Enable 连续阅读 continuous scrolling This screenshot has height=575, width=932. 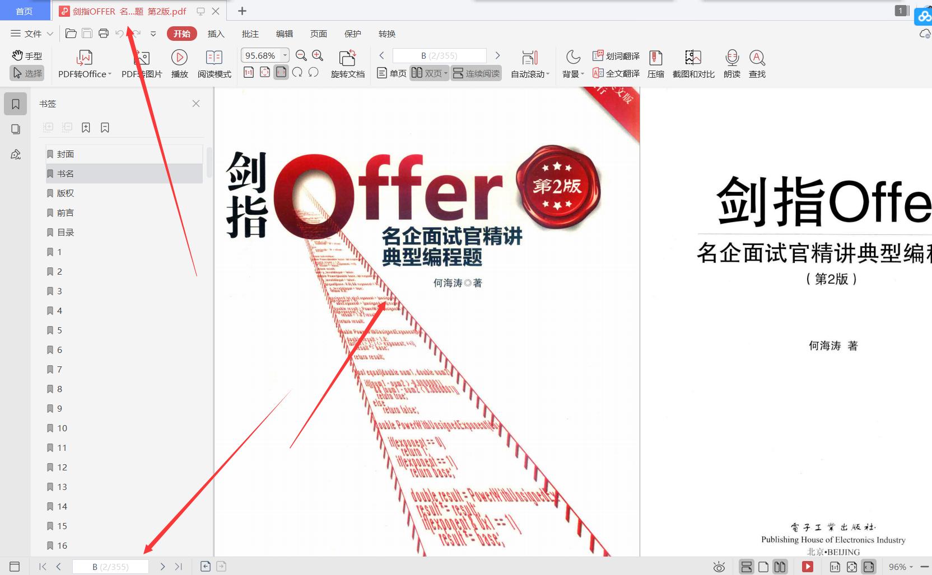point(476,73)
